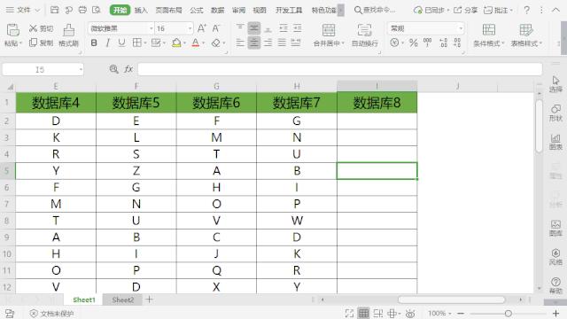Image resolution: width=567 pixels, height=319 pixels.
Task: Open the Conditional Formatting icon
Action: (488, 29)
